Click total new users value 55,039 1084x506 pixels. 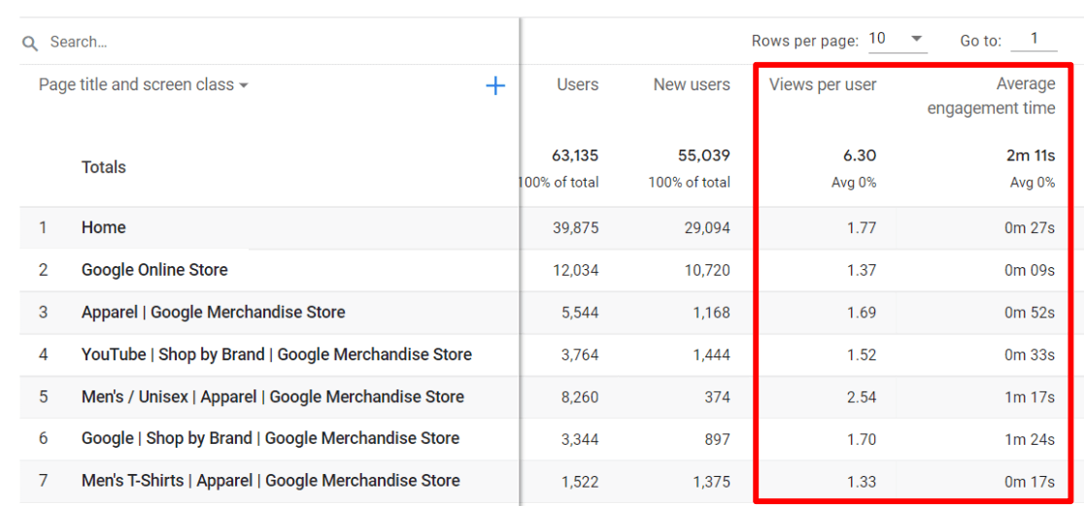[706, 155]
